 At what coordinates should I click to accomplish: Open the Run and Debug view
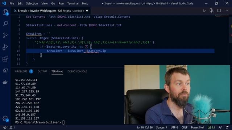pyautogui.click(x=5, y=47)
